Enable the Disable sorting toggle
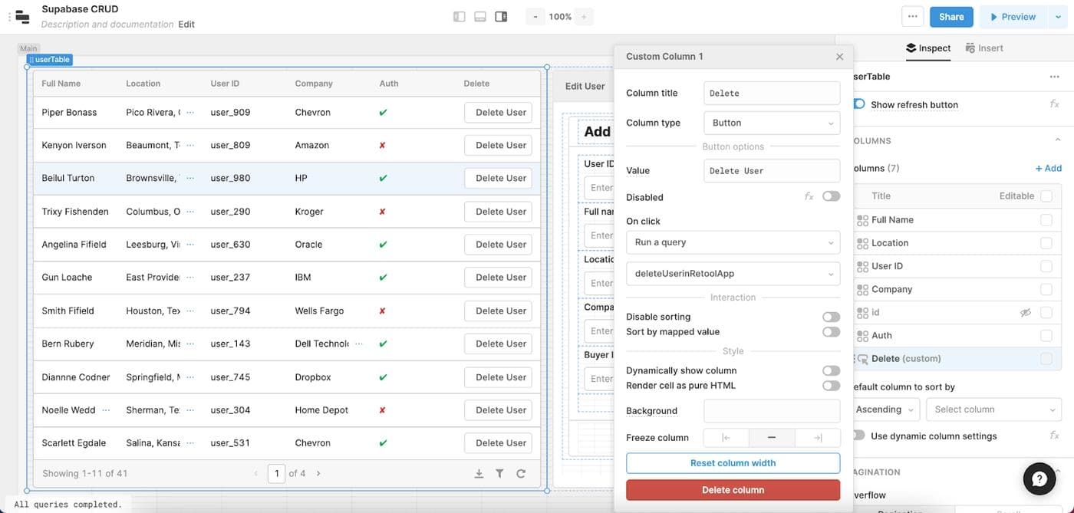The height and width of the screenshot is (513, 1074). tap(831, 317)
